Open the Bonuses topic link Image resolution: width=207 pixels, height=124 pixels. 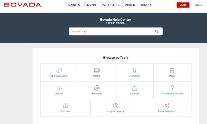pos(134,93)
